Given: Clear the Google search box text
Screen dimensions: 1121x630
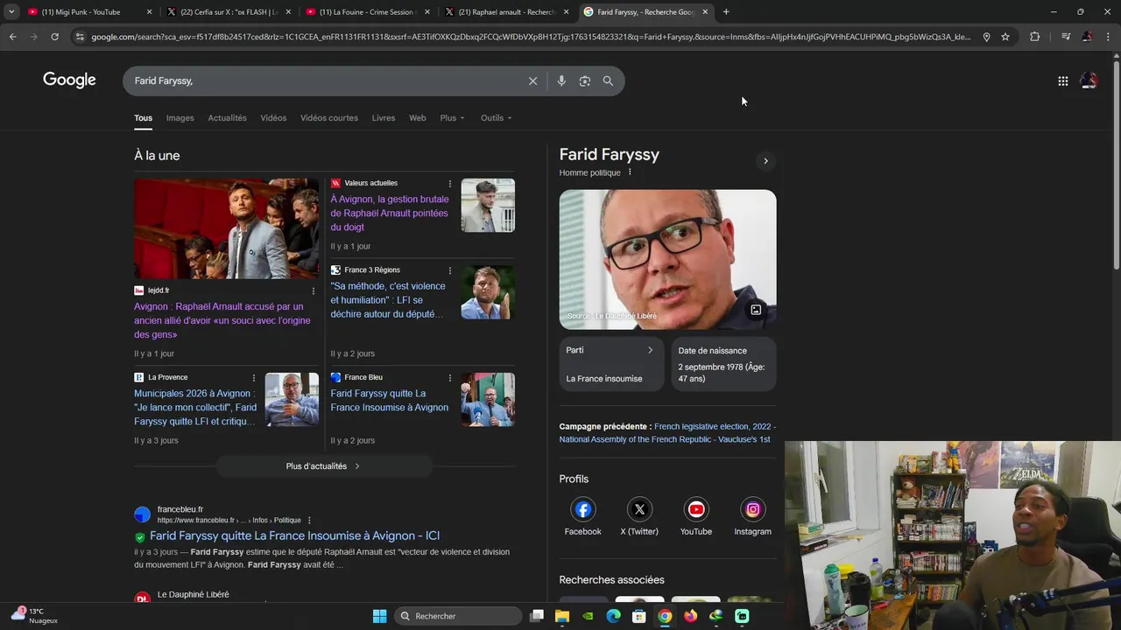Looking at the screenshot, I should tap(532, 80).
